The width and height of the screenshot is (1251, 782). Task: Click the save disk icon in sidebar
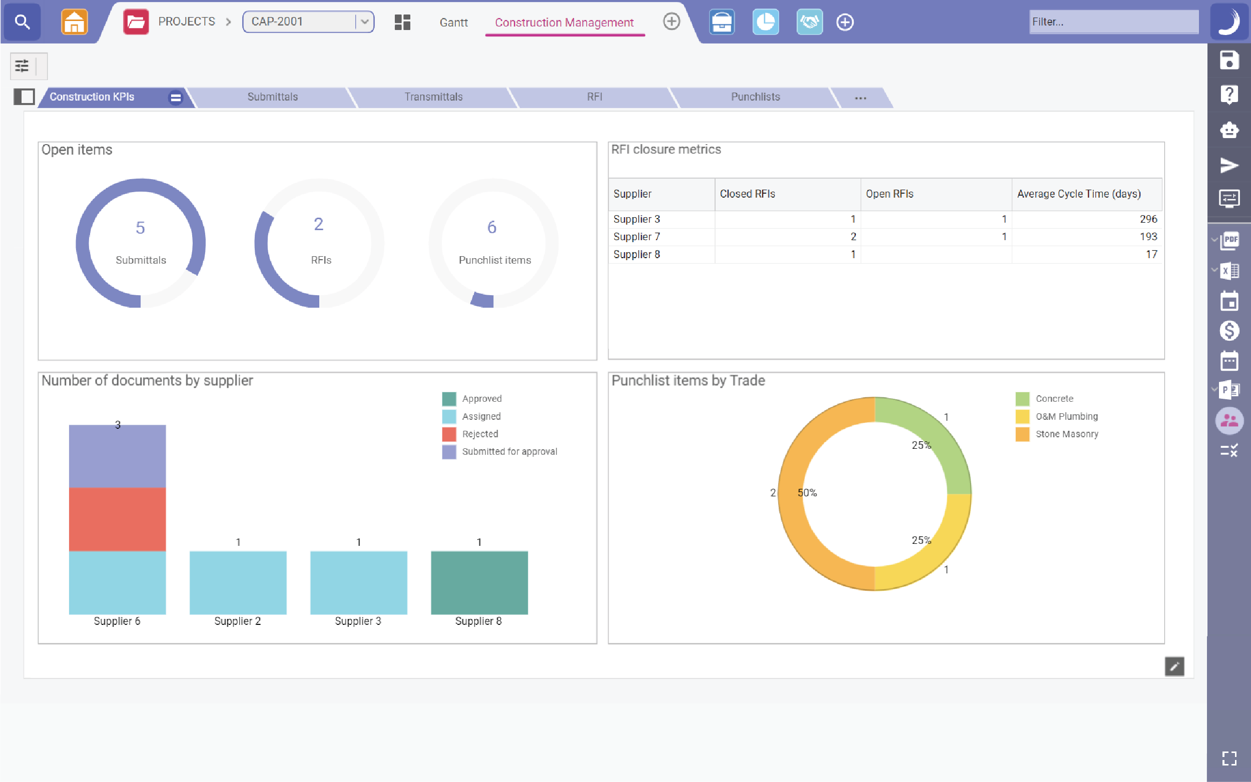[x=1229, y=60]
